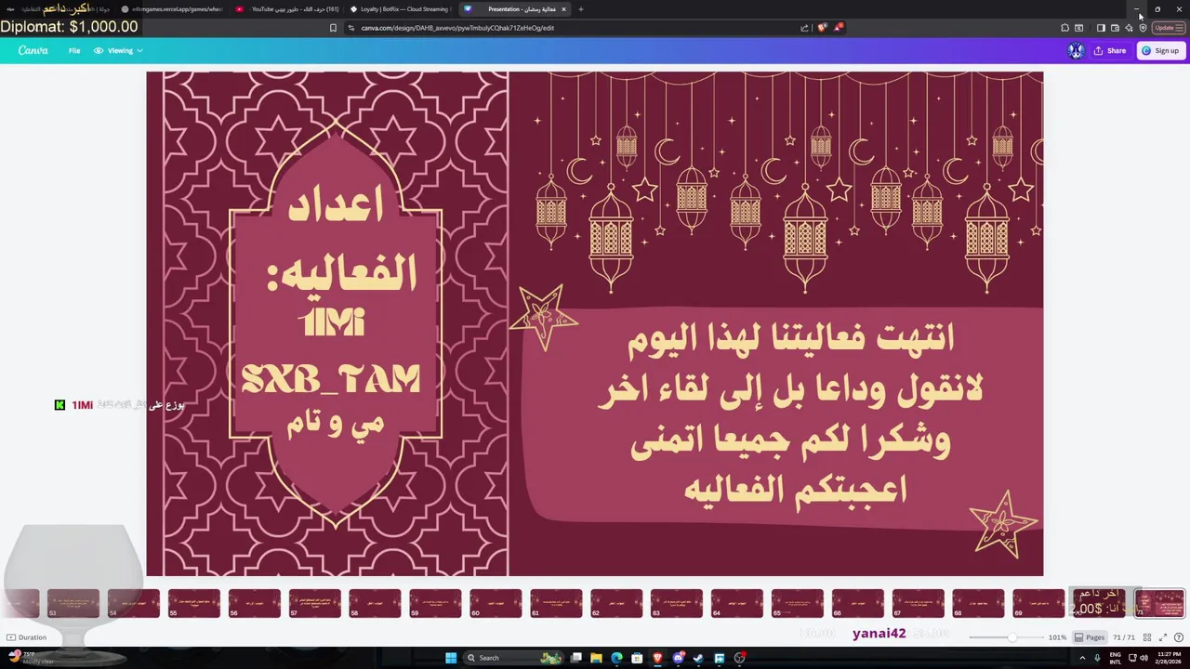Open the user avatar icon beside Share
Screen dimensions: 1190x669
(x=1076, y=50)
